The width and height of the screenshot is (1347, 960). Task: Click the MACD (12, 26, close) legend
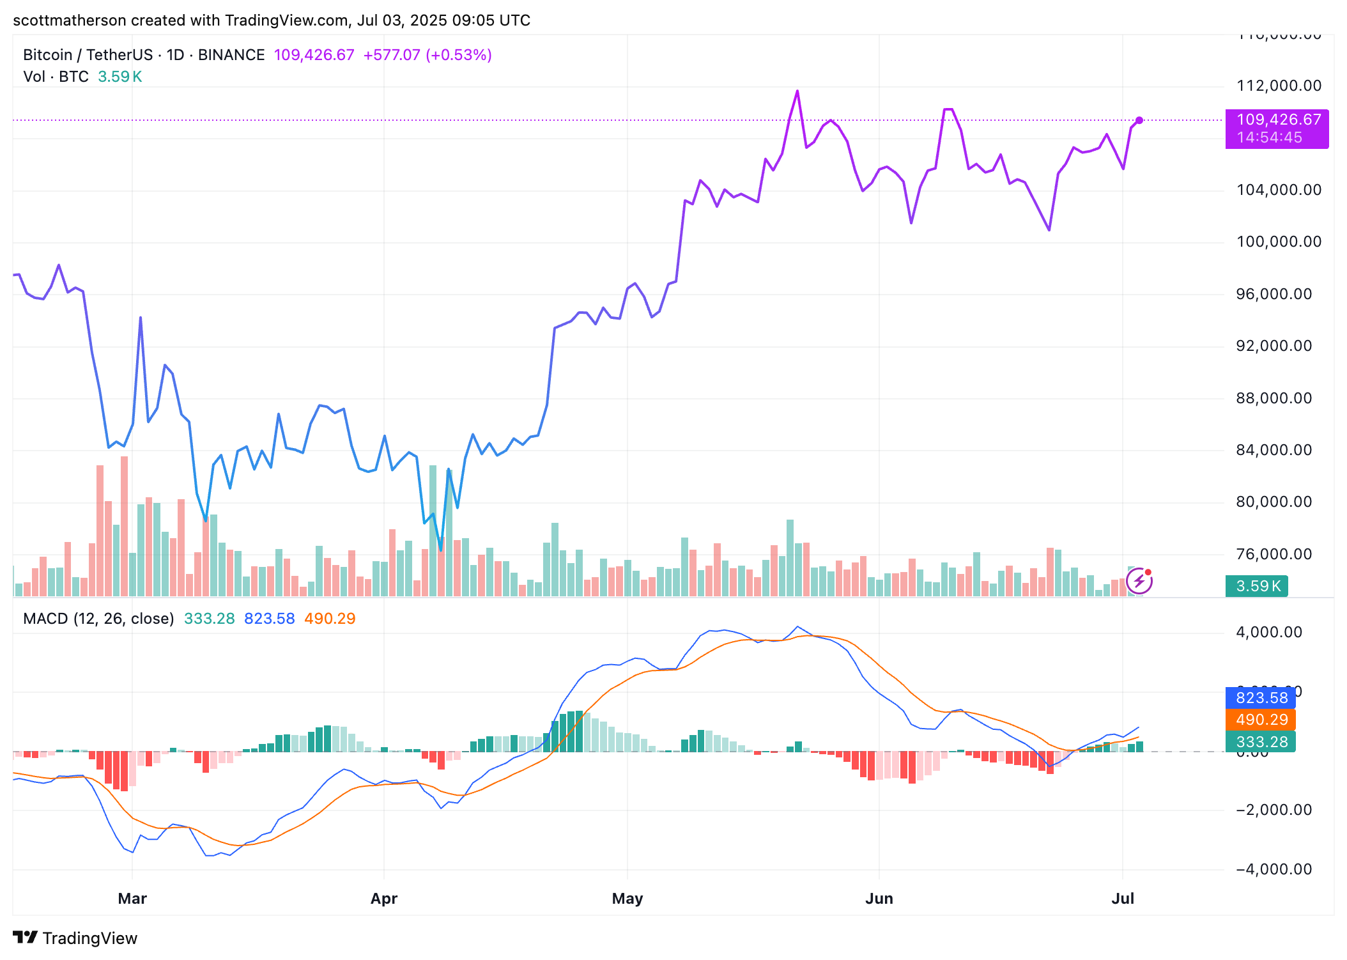pyautogui.click(x=98, y=619)
